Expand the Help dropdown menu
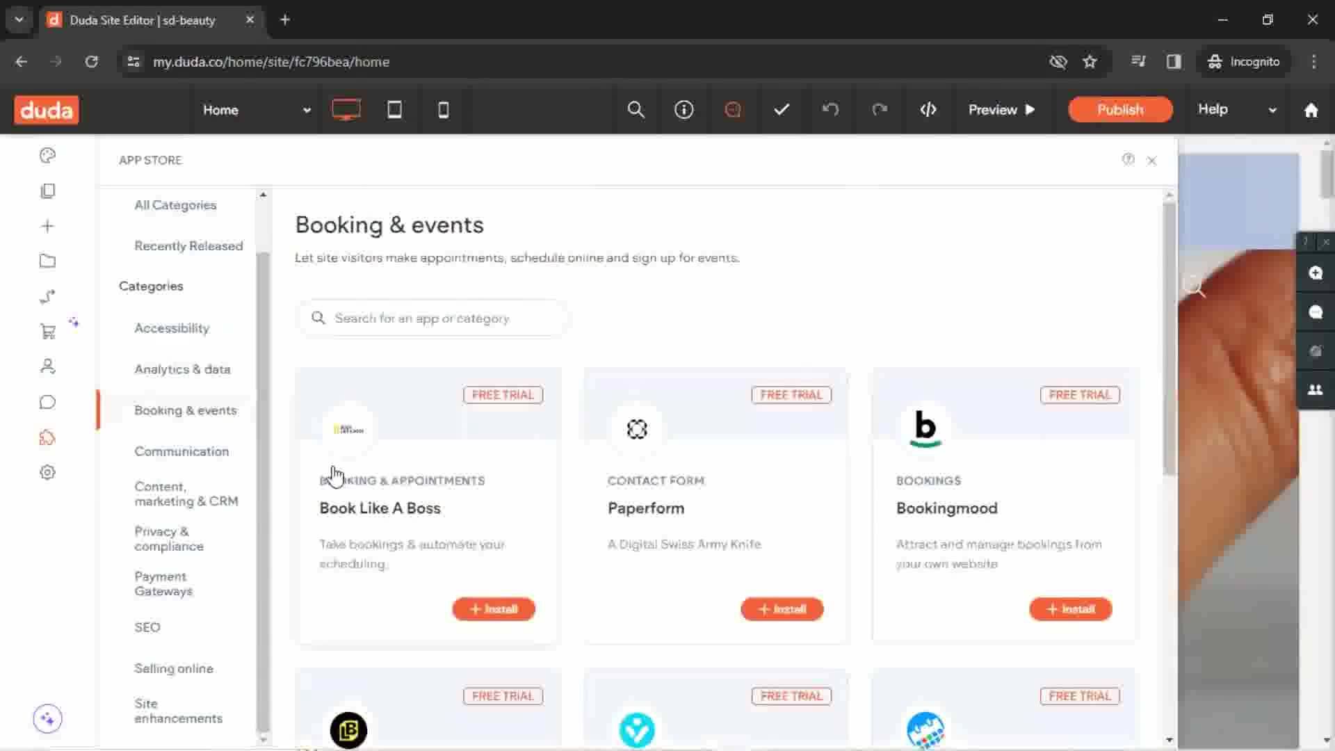This screenshot has width=1335, height=751. tap(1237, 110)
